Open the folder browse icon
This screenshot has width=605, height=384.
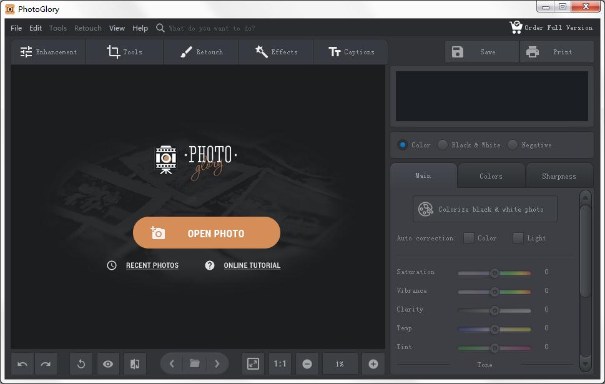point(194,363)
